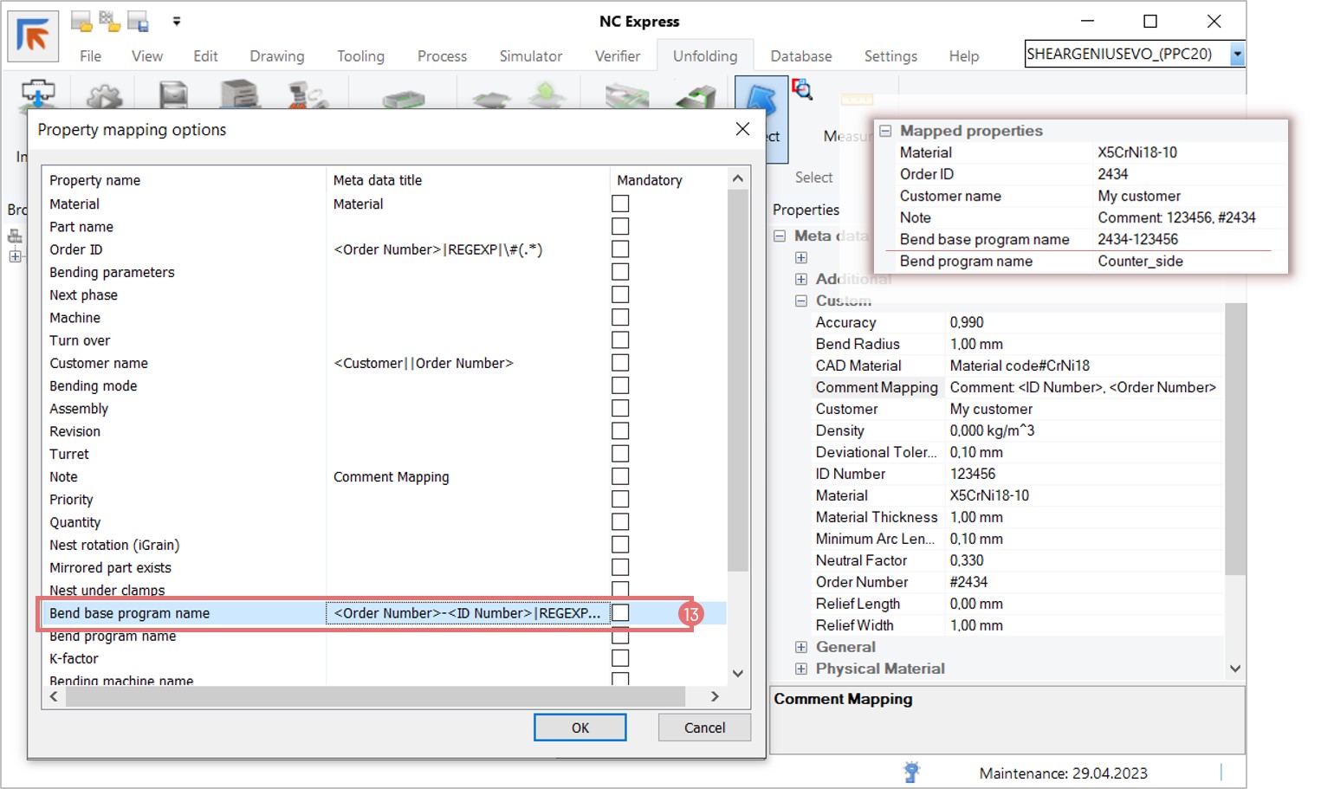Open the Database ribbon tab
The width and height of the screenshot is (1321, 789).
800,56
